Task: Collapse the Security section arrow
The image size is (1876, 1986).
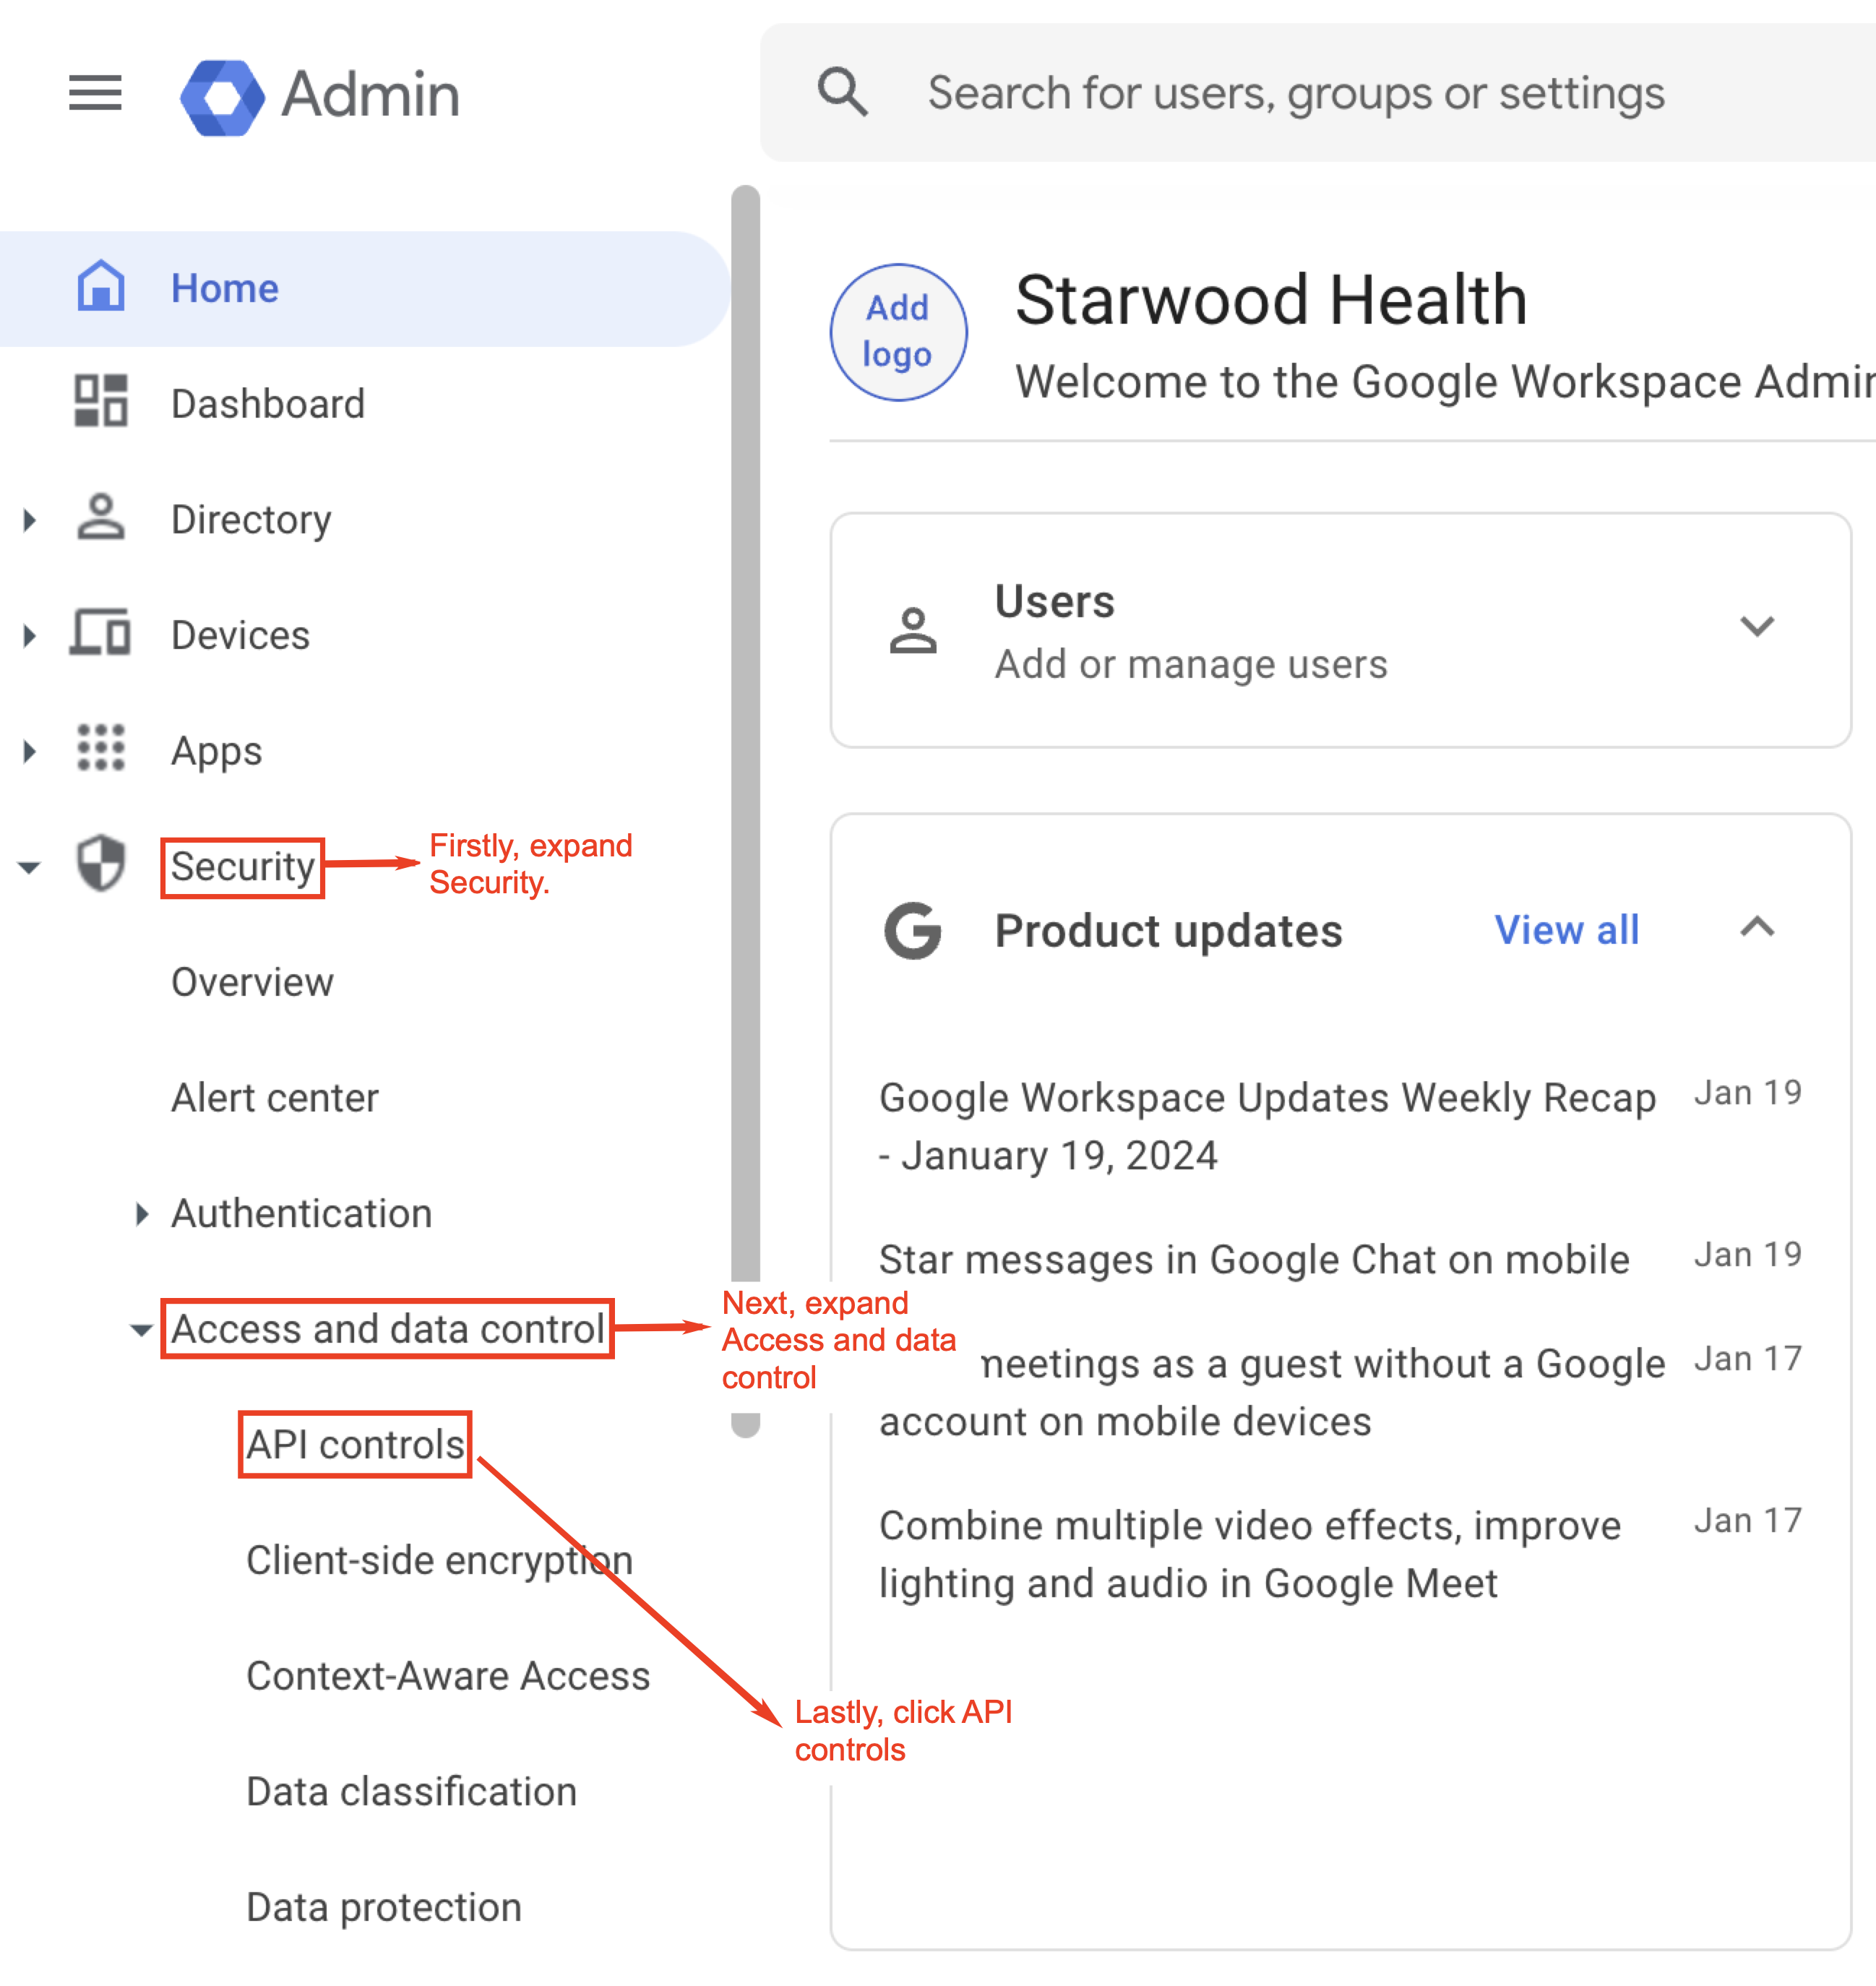Action: [x=30, y=867]
